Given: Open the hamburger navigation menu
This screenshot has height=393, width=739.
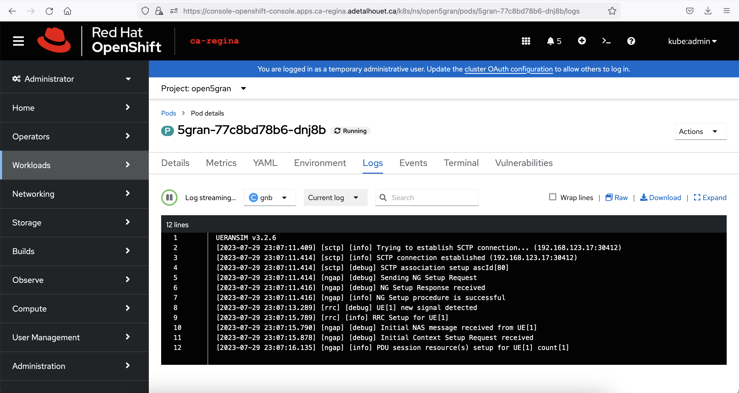Looking at the screenshot, I should pos(18,41).
